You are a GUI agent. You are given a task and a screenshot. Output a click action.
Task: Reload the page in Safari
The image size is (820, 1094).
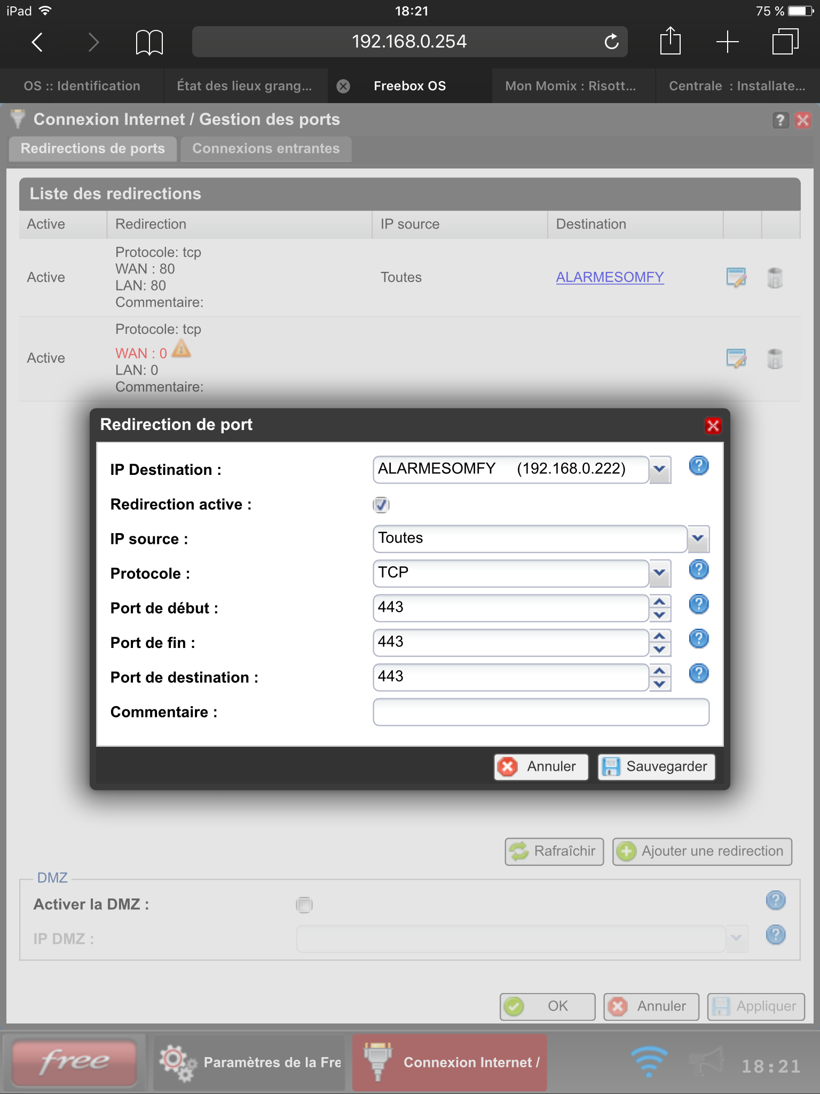(x=611, y=42)
